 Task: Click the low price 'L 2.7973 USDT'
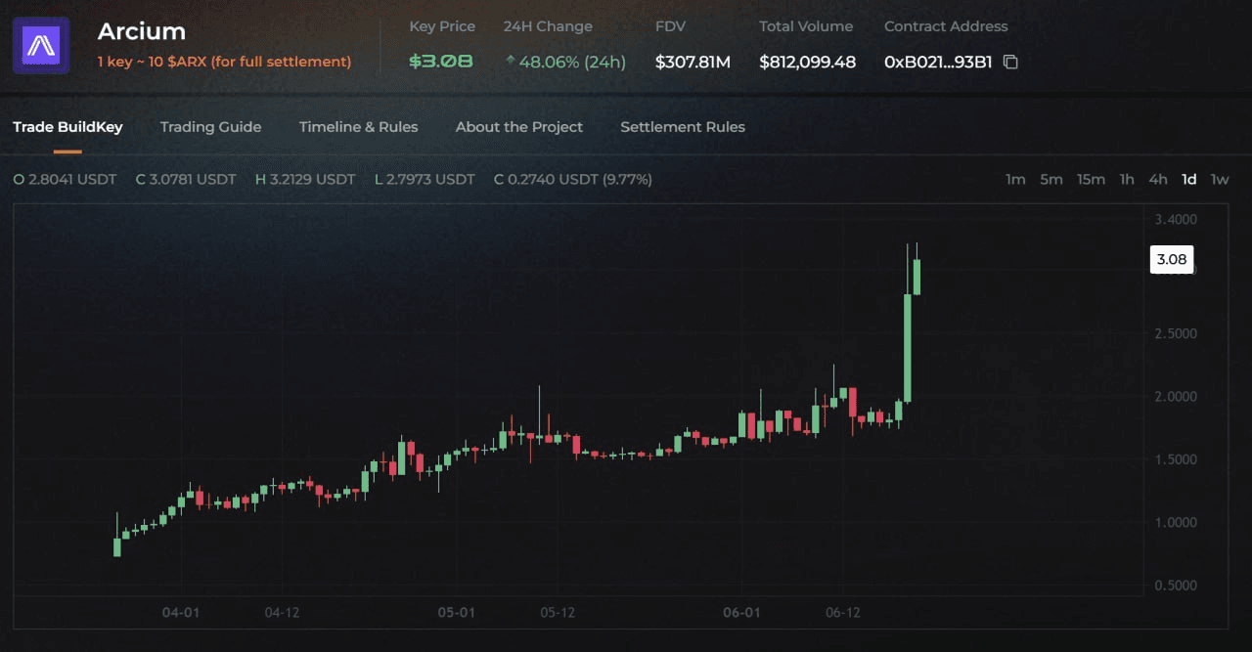425,179
